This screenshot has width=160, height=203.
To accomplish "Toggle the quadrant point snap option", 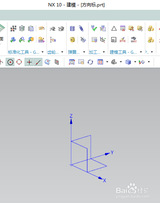I will pyautogui.click(x=19, y=62).
